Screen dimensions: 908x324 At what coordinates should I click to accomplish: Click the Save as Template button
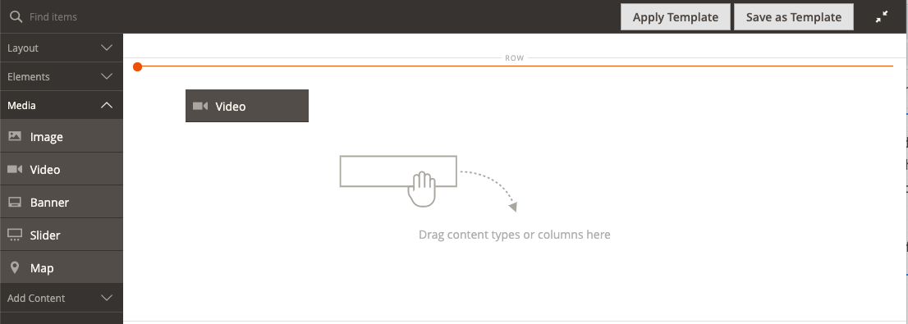(793, 16)
